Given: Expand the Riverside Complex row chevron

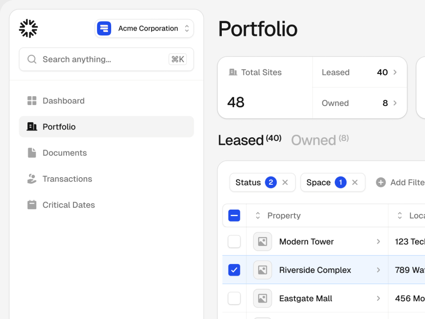Looking at the screenshot, I should tap(379, 270).
